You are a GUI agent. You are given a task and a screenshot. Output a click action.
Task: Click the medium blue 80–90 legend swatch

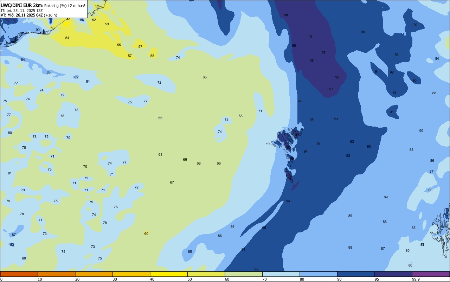pyautogui.click(x=319, y=274)
